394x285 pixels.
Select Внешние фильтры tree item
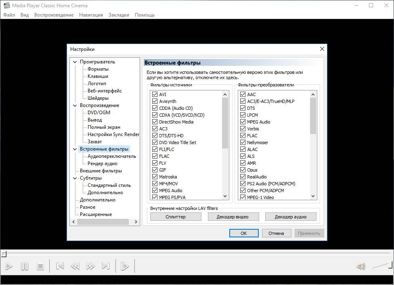(101, 171)
